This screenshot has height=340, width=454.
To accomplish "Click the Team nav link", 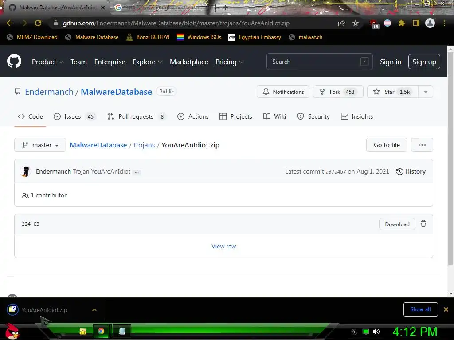I will 79,62.
